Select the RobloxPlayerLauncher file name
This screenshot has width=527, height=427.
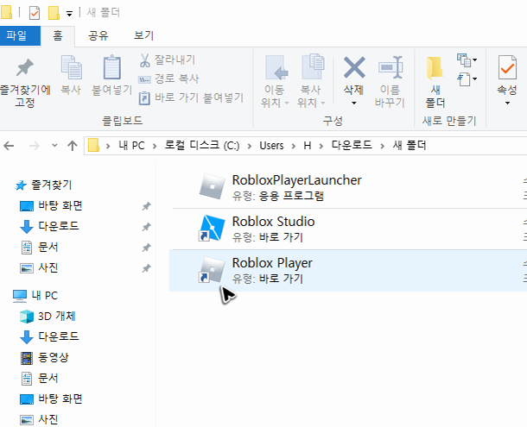click(297, 180)
